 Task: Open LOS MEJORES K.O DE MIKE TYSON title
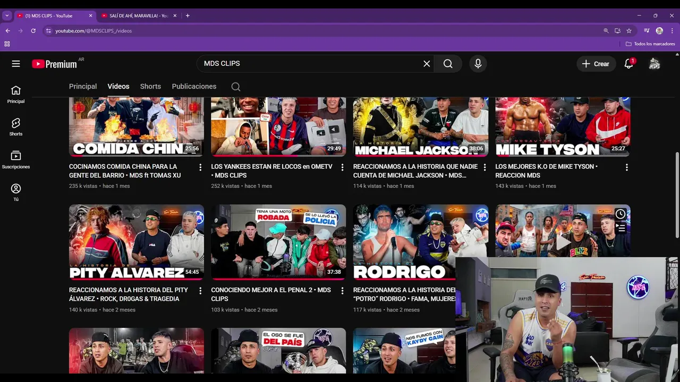(546, 171)
